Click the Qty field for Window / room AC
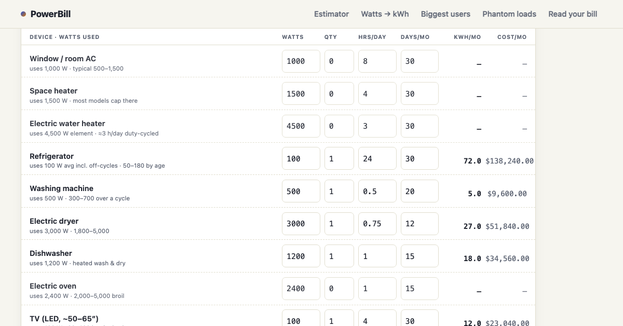 tap(339, 61)
